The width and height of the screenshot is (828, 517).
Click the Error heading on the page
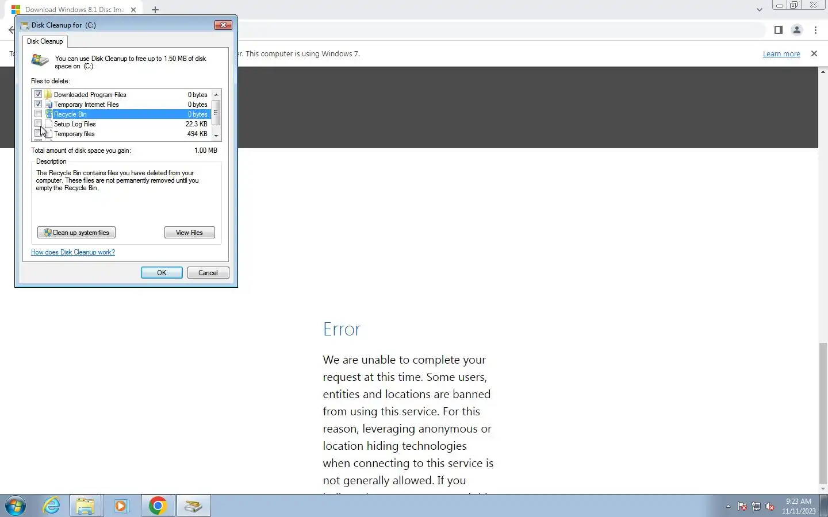[x=342, y=329]
